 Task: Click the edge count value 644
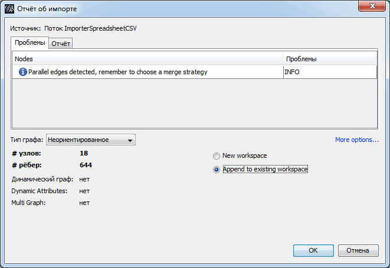tap(86, 165)
